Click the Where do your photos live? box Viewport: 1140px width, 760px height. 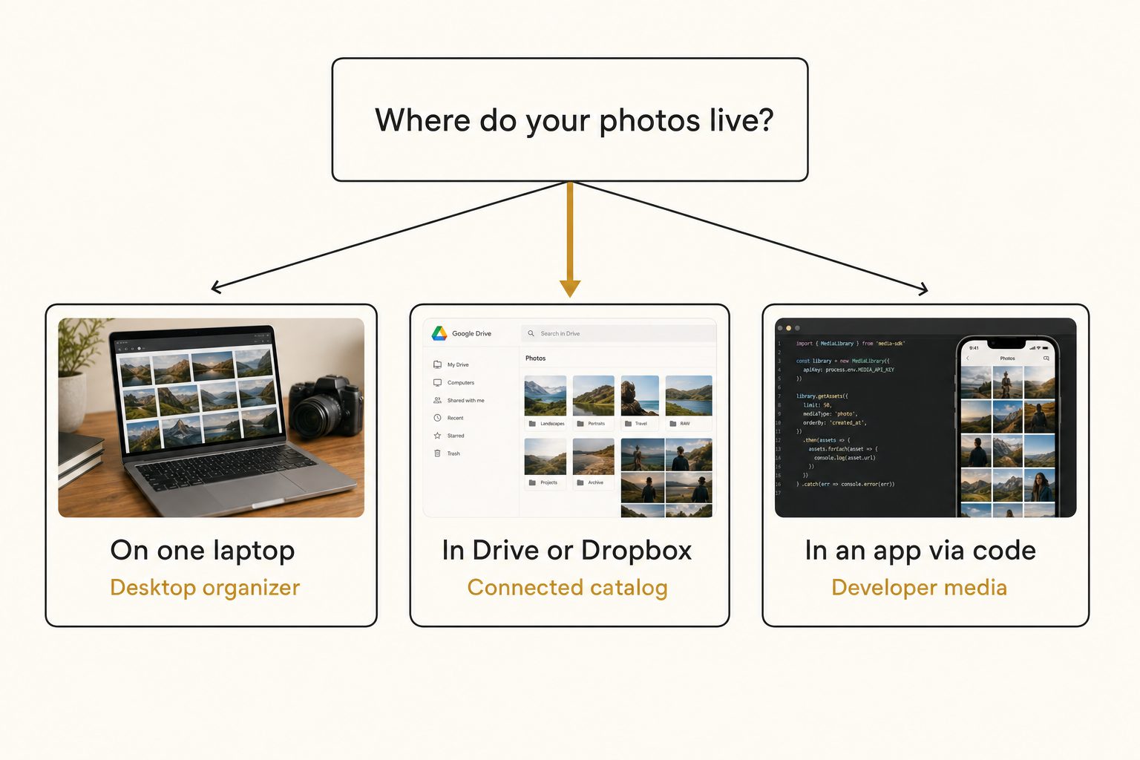pyautogui.click(x=570, y=119)
